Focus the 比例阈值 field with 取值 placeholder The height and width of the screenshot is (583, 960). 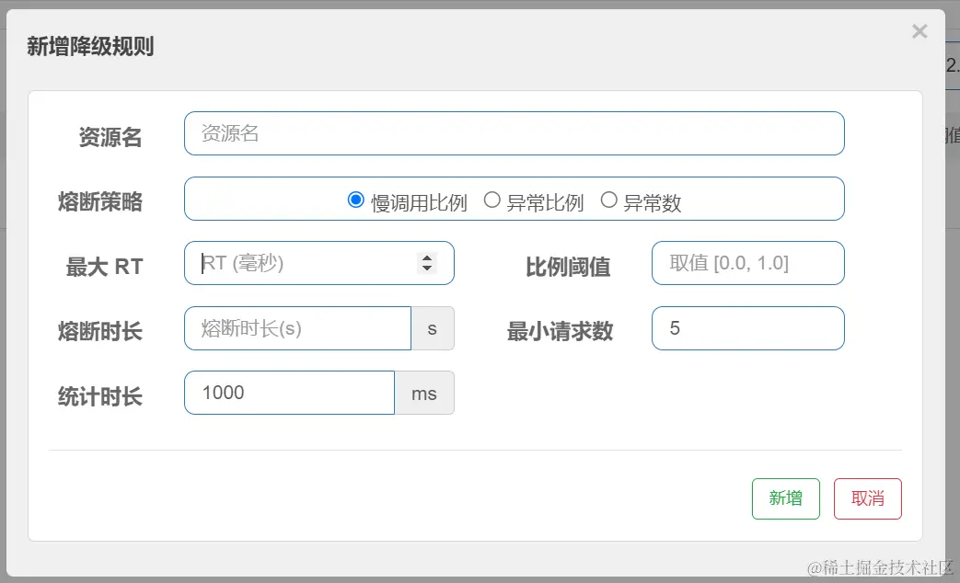748,263
